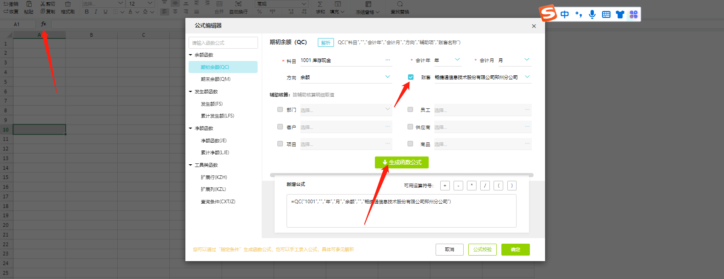Click the Sogou skin shirt icon
This screenshot has width=724, height=279.
point(620,14)
